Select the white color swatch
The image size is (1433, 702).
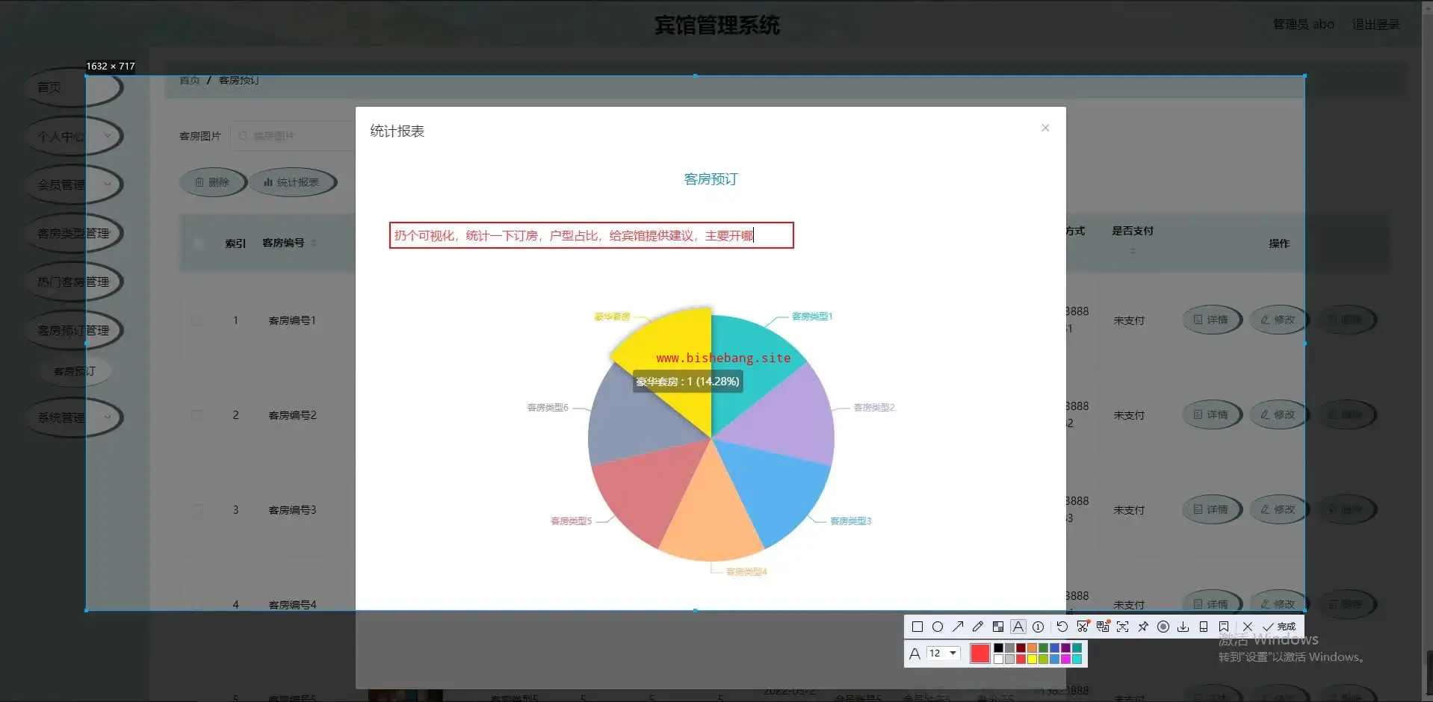[998, 659]
